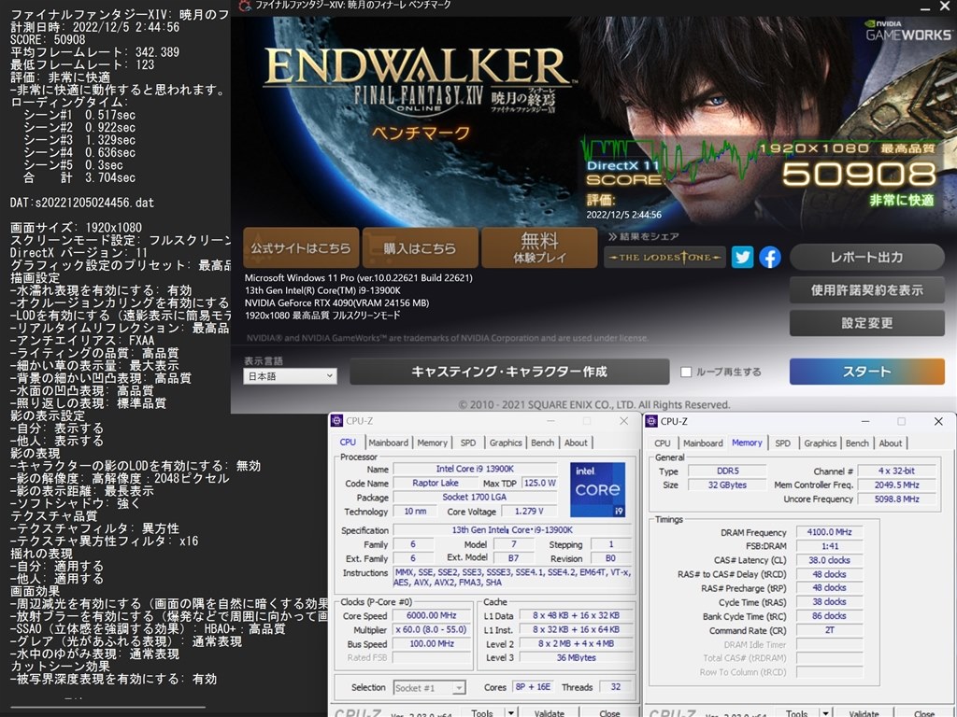The image size is (957, 717).
Task: Minimize the right CPU-Z window
Action: click(864, 421)
